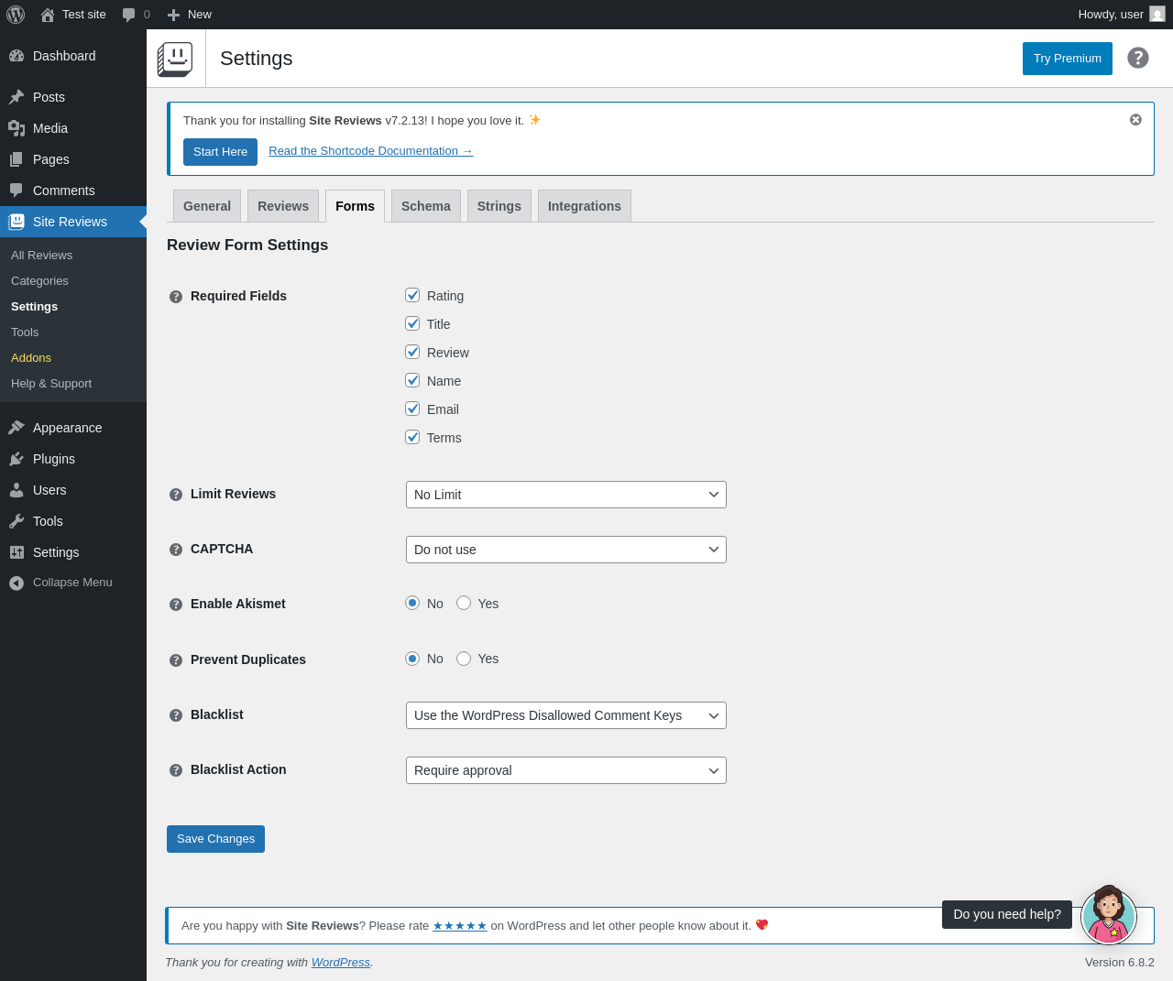The image size is (1173, 981).
Task: Switch to the Schema tab
Action: point(426,206)
